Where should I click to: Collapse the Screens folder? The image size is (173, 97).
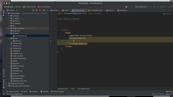tap(9, 33)
